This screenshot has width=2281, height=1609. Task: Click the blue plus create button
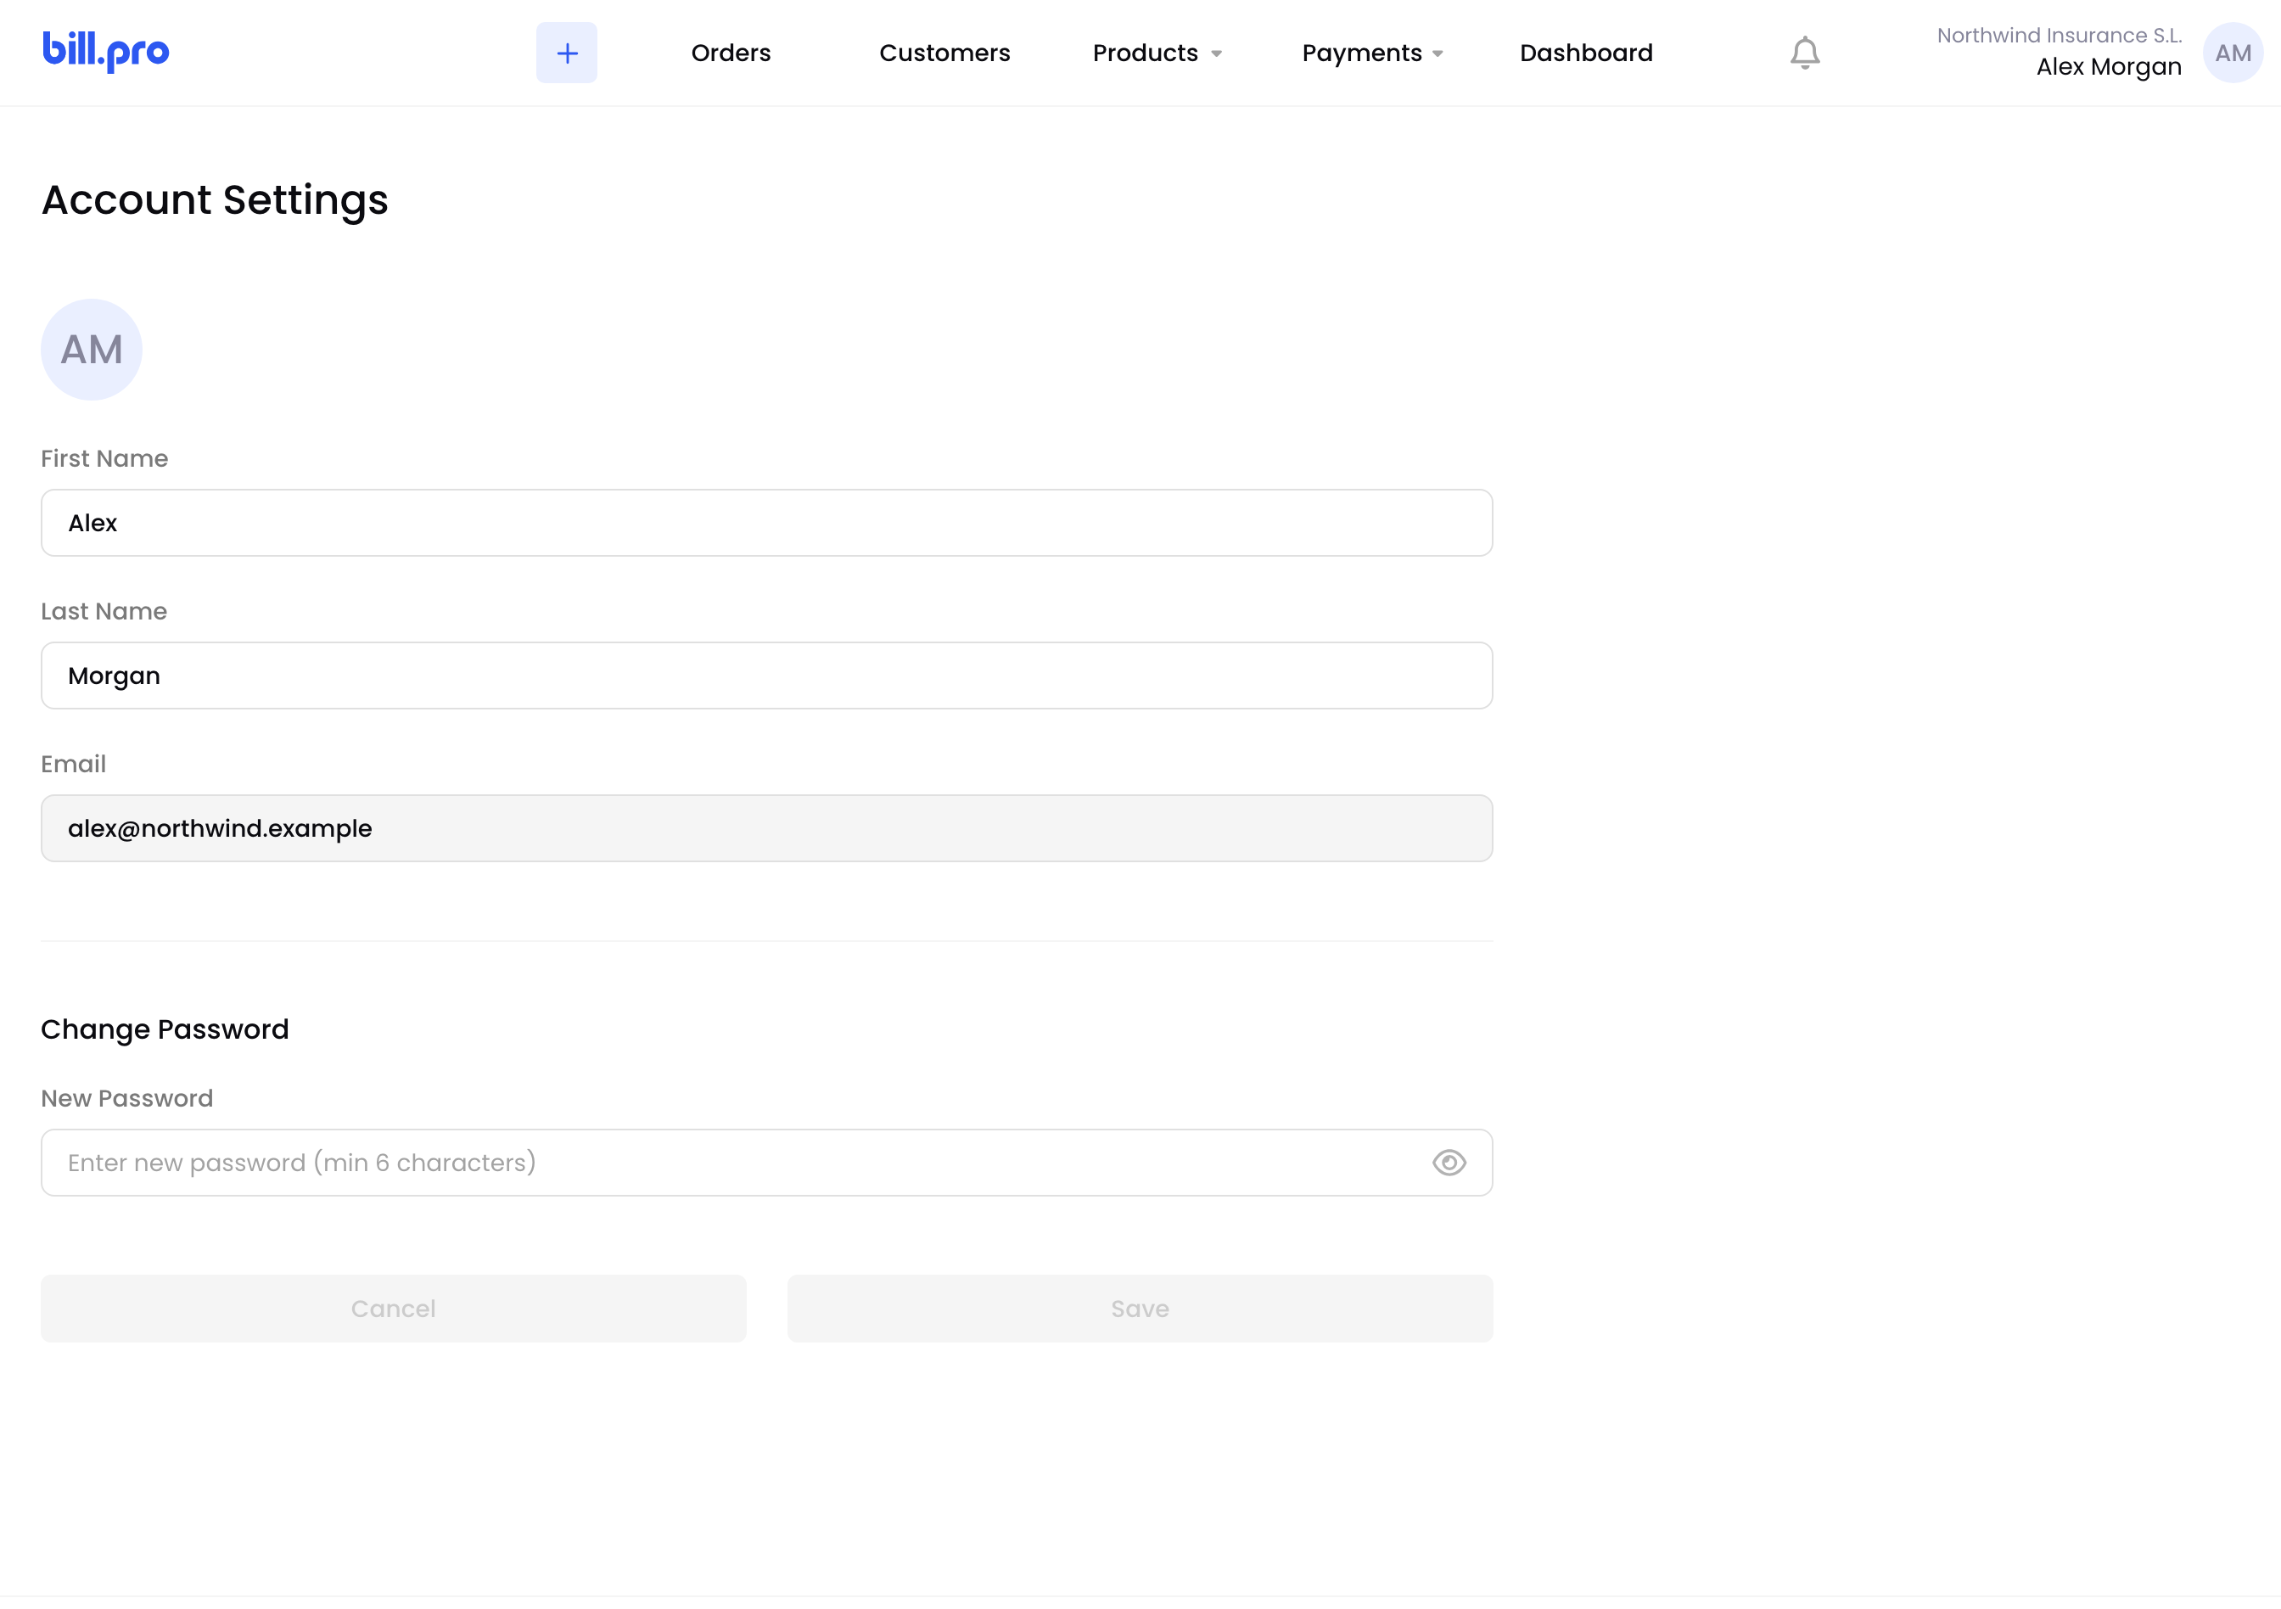tap(566, 53)
